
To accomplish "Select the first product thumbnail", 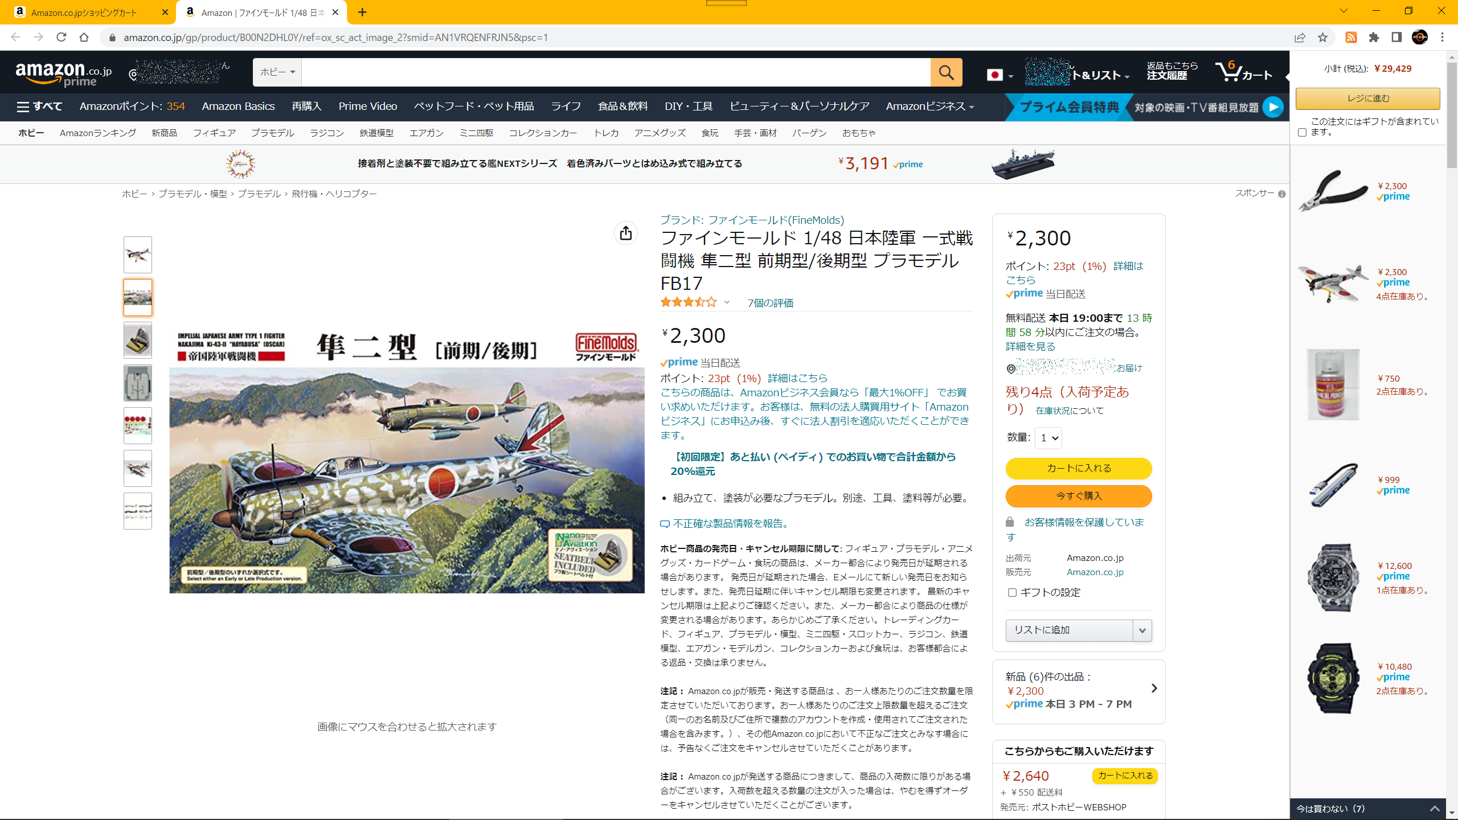I will [138, 255].
